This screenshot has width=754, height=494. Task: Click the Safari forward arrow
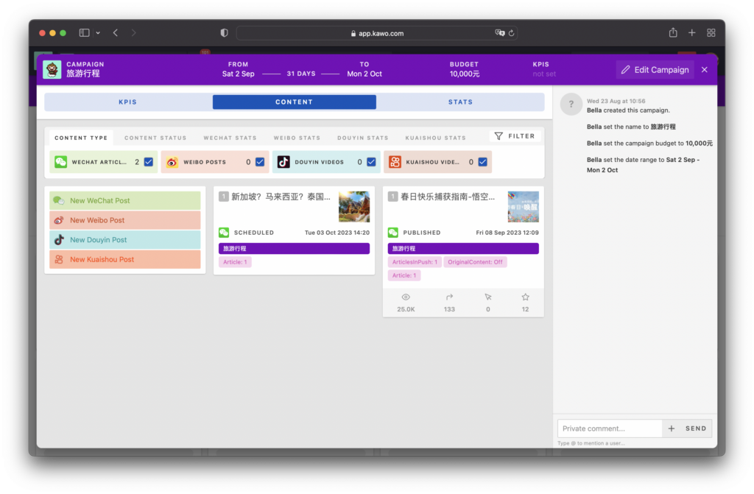coord(133,32)
